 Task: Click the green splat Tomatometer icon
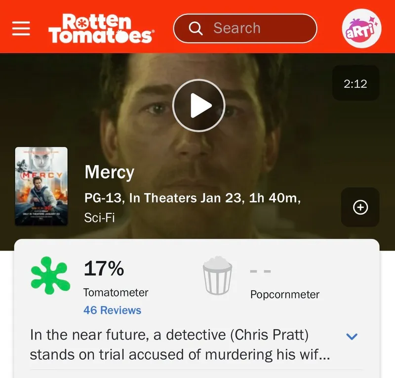pos(50,275)
